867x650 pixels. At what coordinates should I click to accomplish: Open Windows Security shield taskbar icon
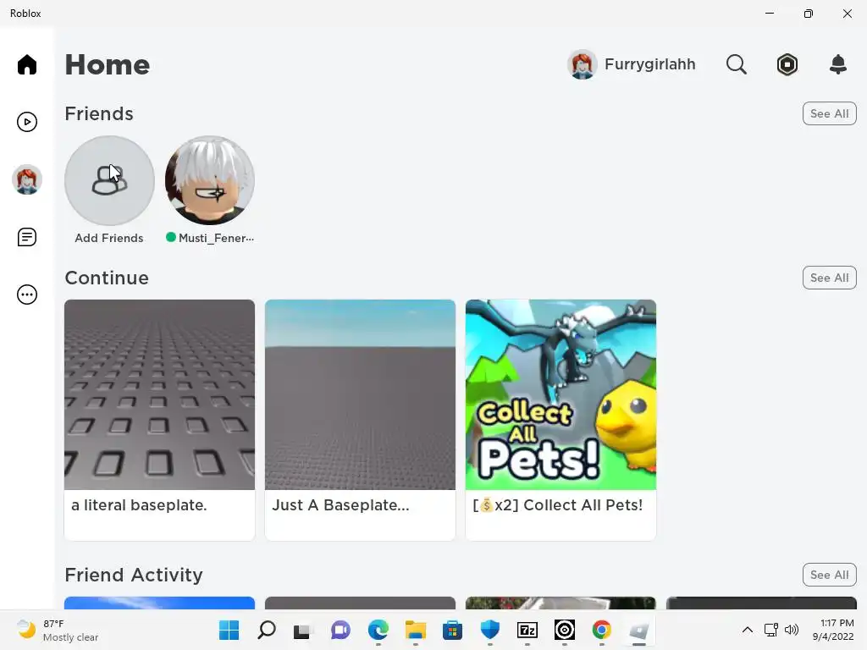pyautogui.click(x=490, y=630)
